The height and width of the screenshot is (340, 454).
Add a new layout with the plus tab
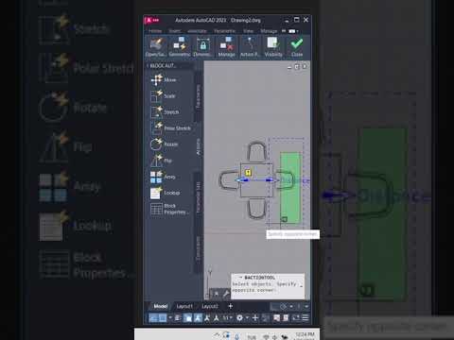coord(230,306)
